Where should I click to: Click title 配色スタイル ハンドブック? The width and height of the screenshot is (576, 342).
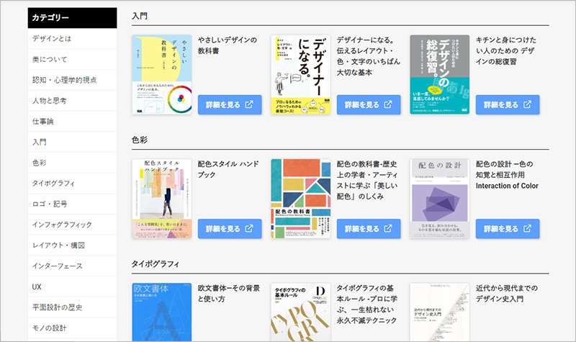point(228,169)
